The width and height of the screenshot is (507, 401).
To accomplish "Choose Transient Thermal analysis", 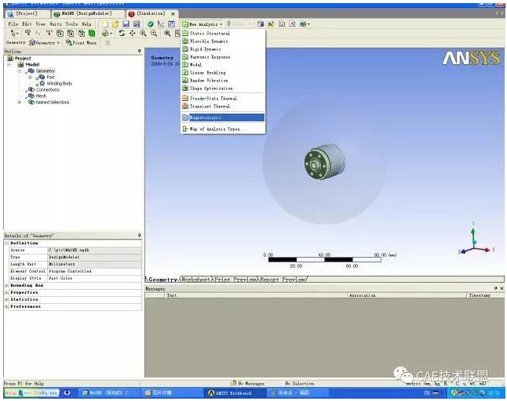I will pyautogui.click(x=223, y=107).
